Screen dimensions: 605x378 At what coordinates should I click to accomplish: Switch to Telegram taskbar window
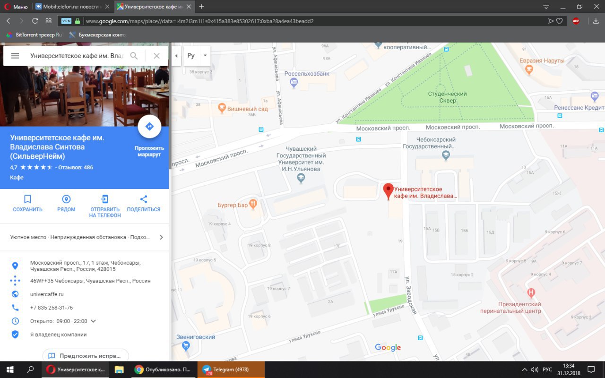point(231,369)
